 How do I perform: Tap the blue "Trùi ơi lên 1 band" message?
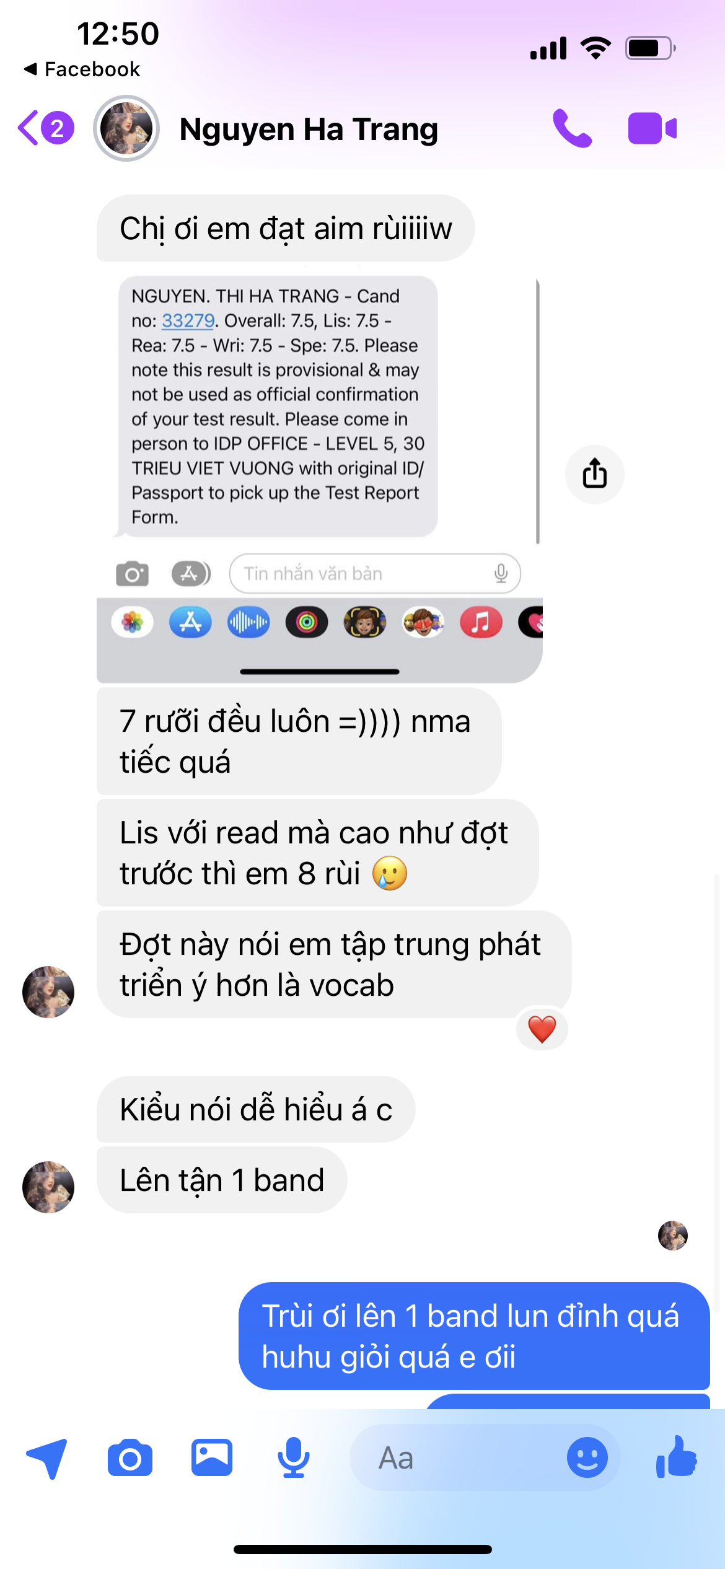(474, 1336)
